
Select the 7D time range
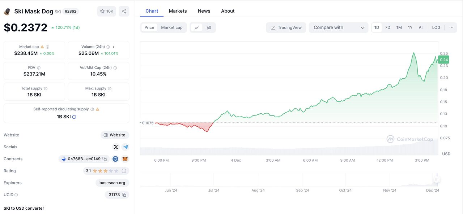[388, 27]
